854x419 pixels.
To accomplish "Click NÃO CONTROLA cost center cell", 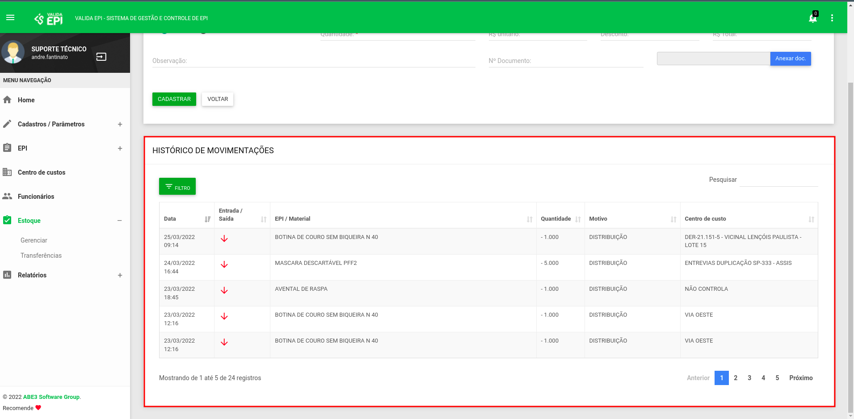I will coord(749,293).
